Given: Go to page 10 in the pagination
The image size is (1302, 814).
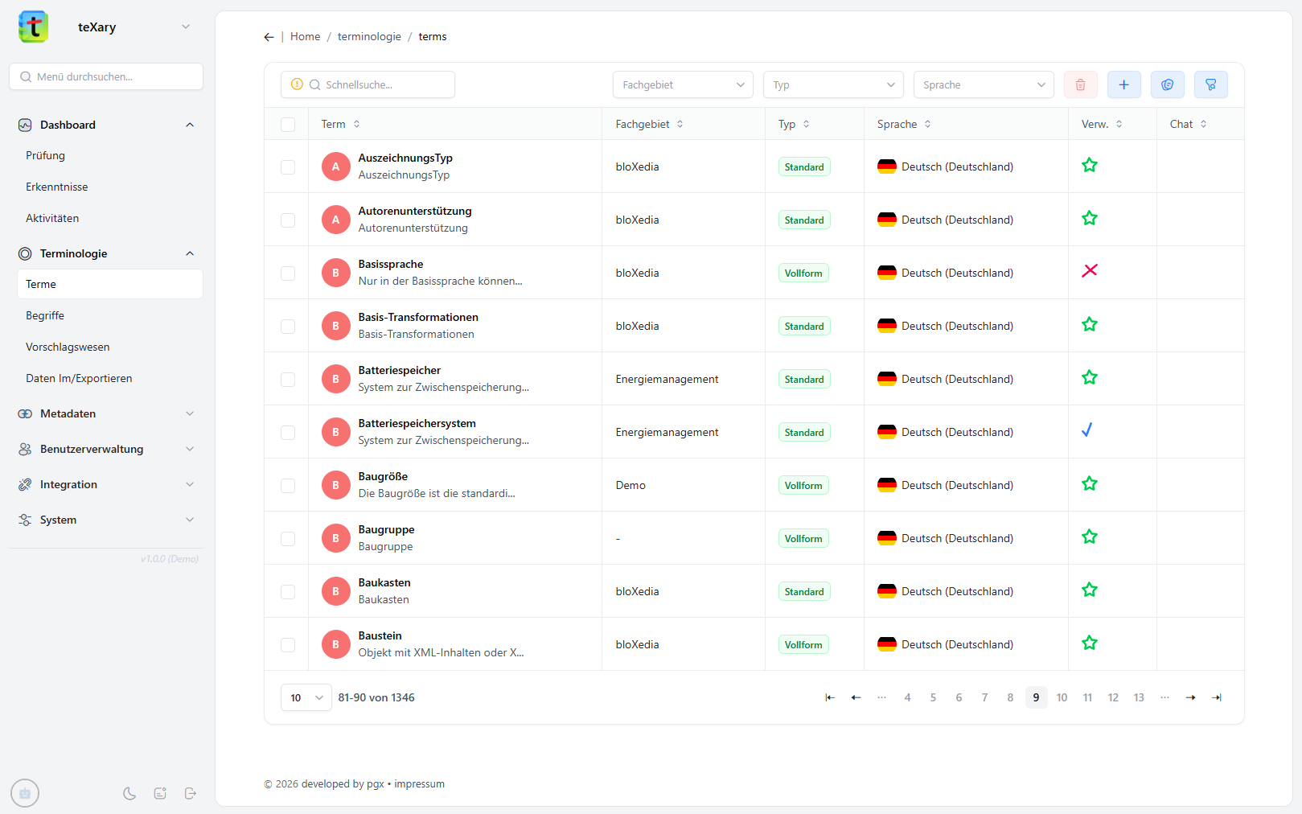Looking at the screenshot, I should (1062, 697).
